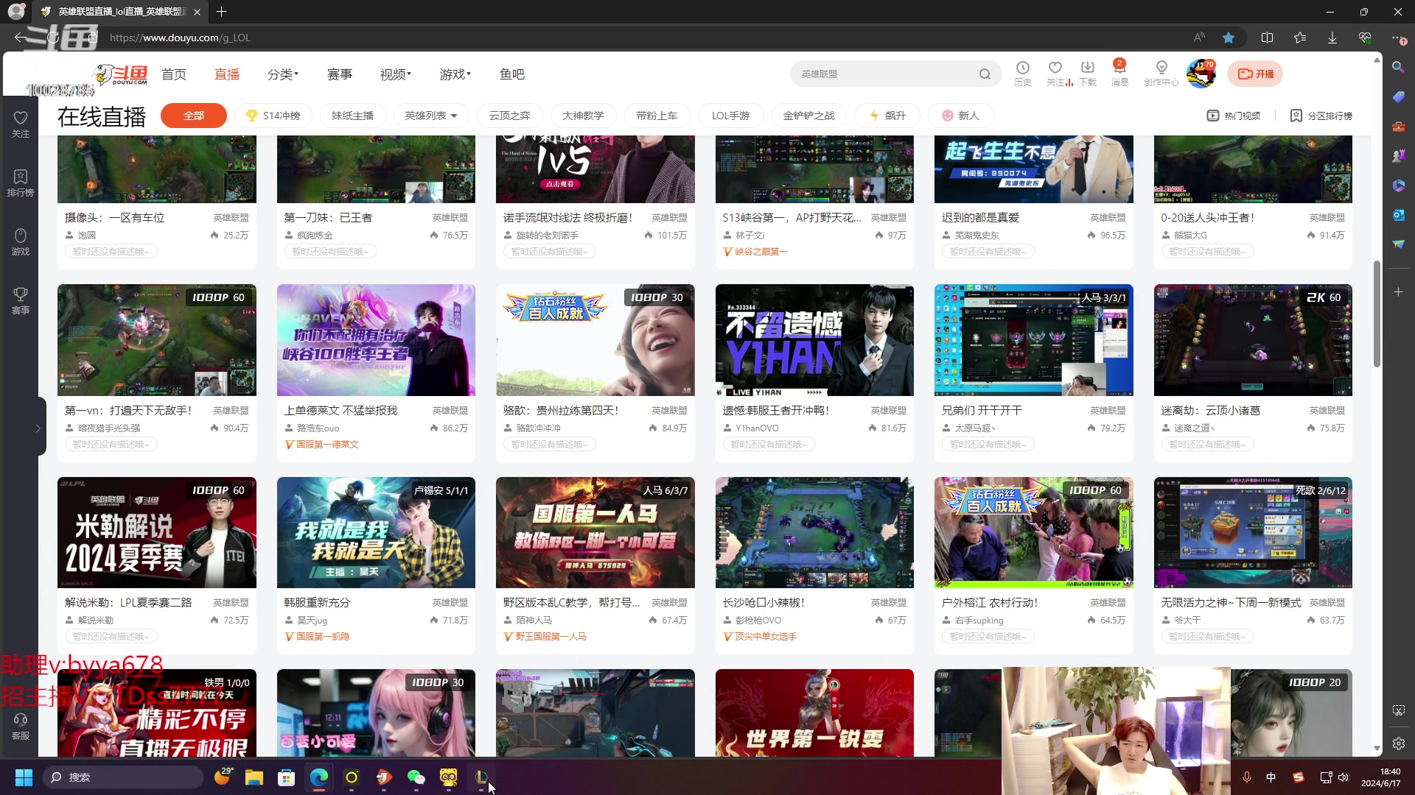Image resolution: width=1415 pixels, height=795 pixels.
Task: Open the 国服第一人马 stream thumbnail
Action: coord(595,532)
